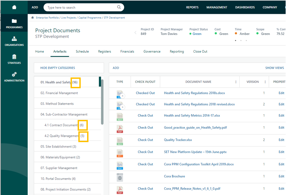Click ADD in the top bar
287x195 pixels.
coord(35,7)
